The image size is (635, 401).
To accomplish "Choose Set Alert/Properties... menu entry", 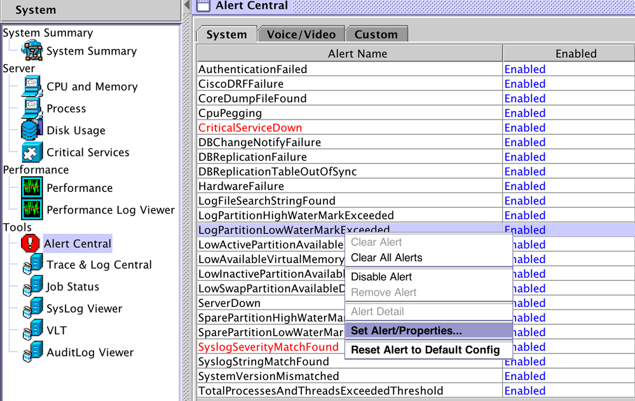I will pyautogui.click(x=428, y=330).
